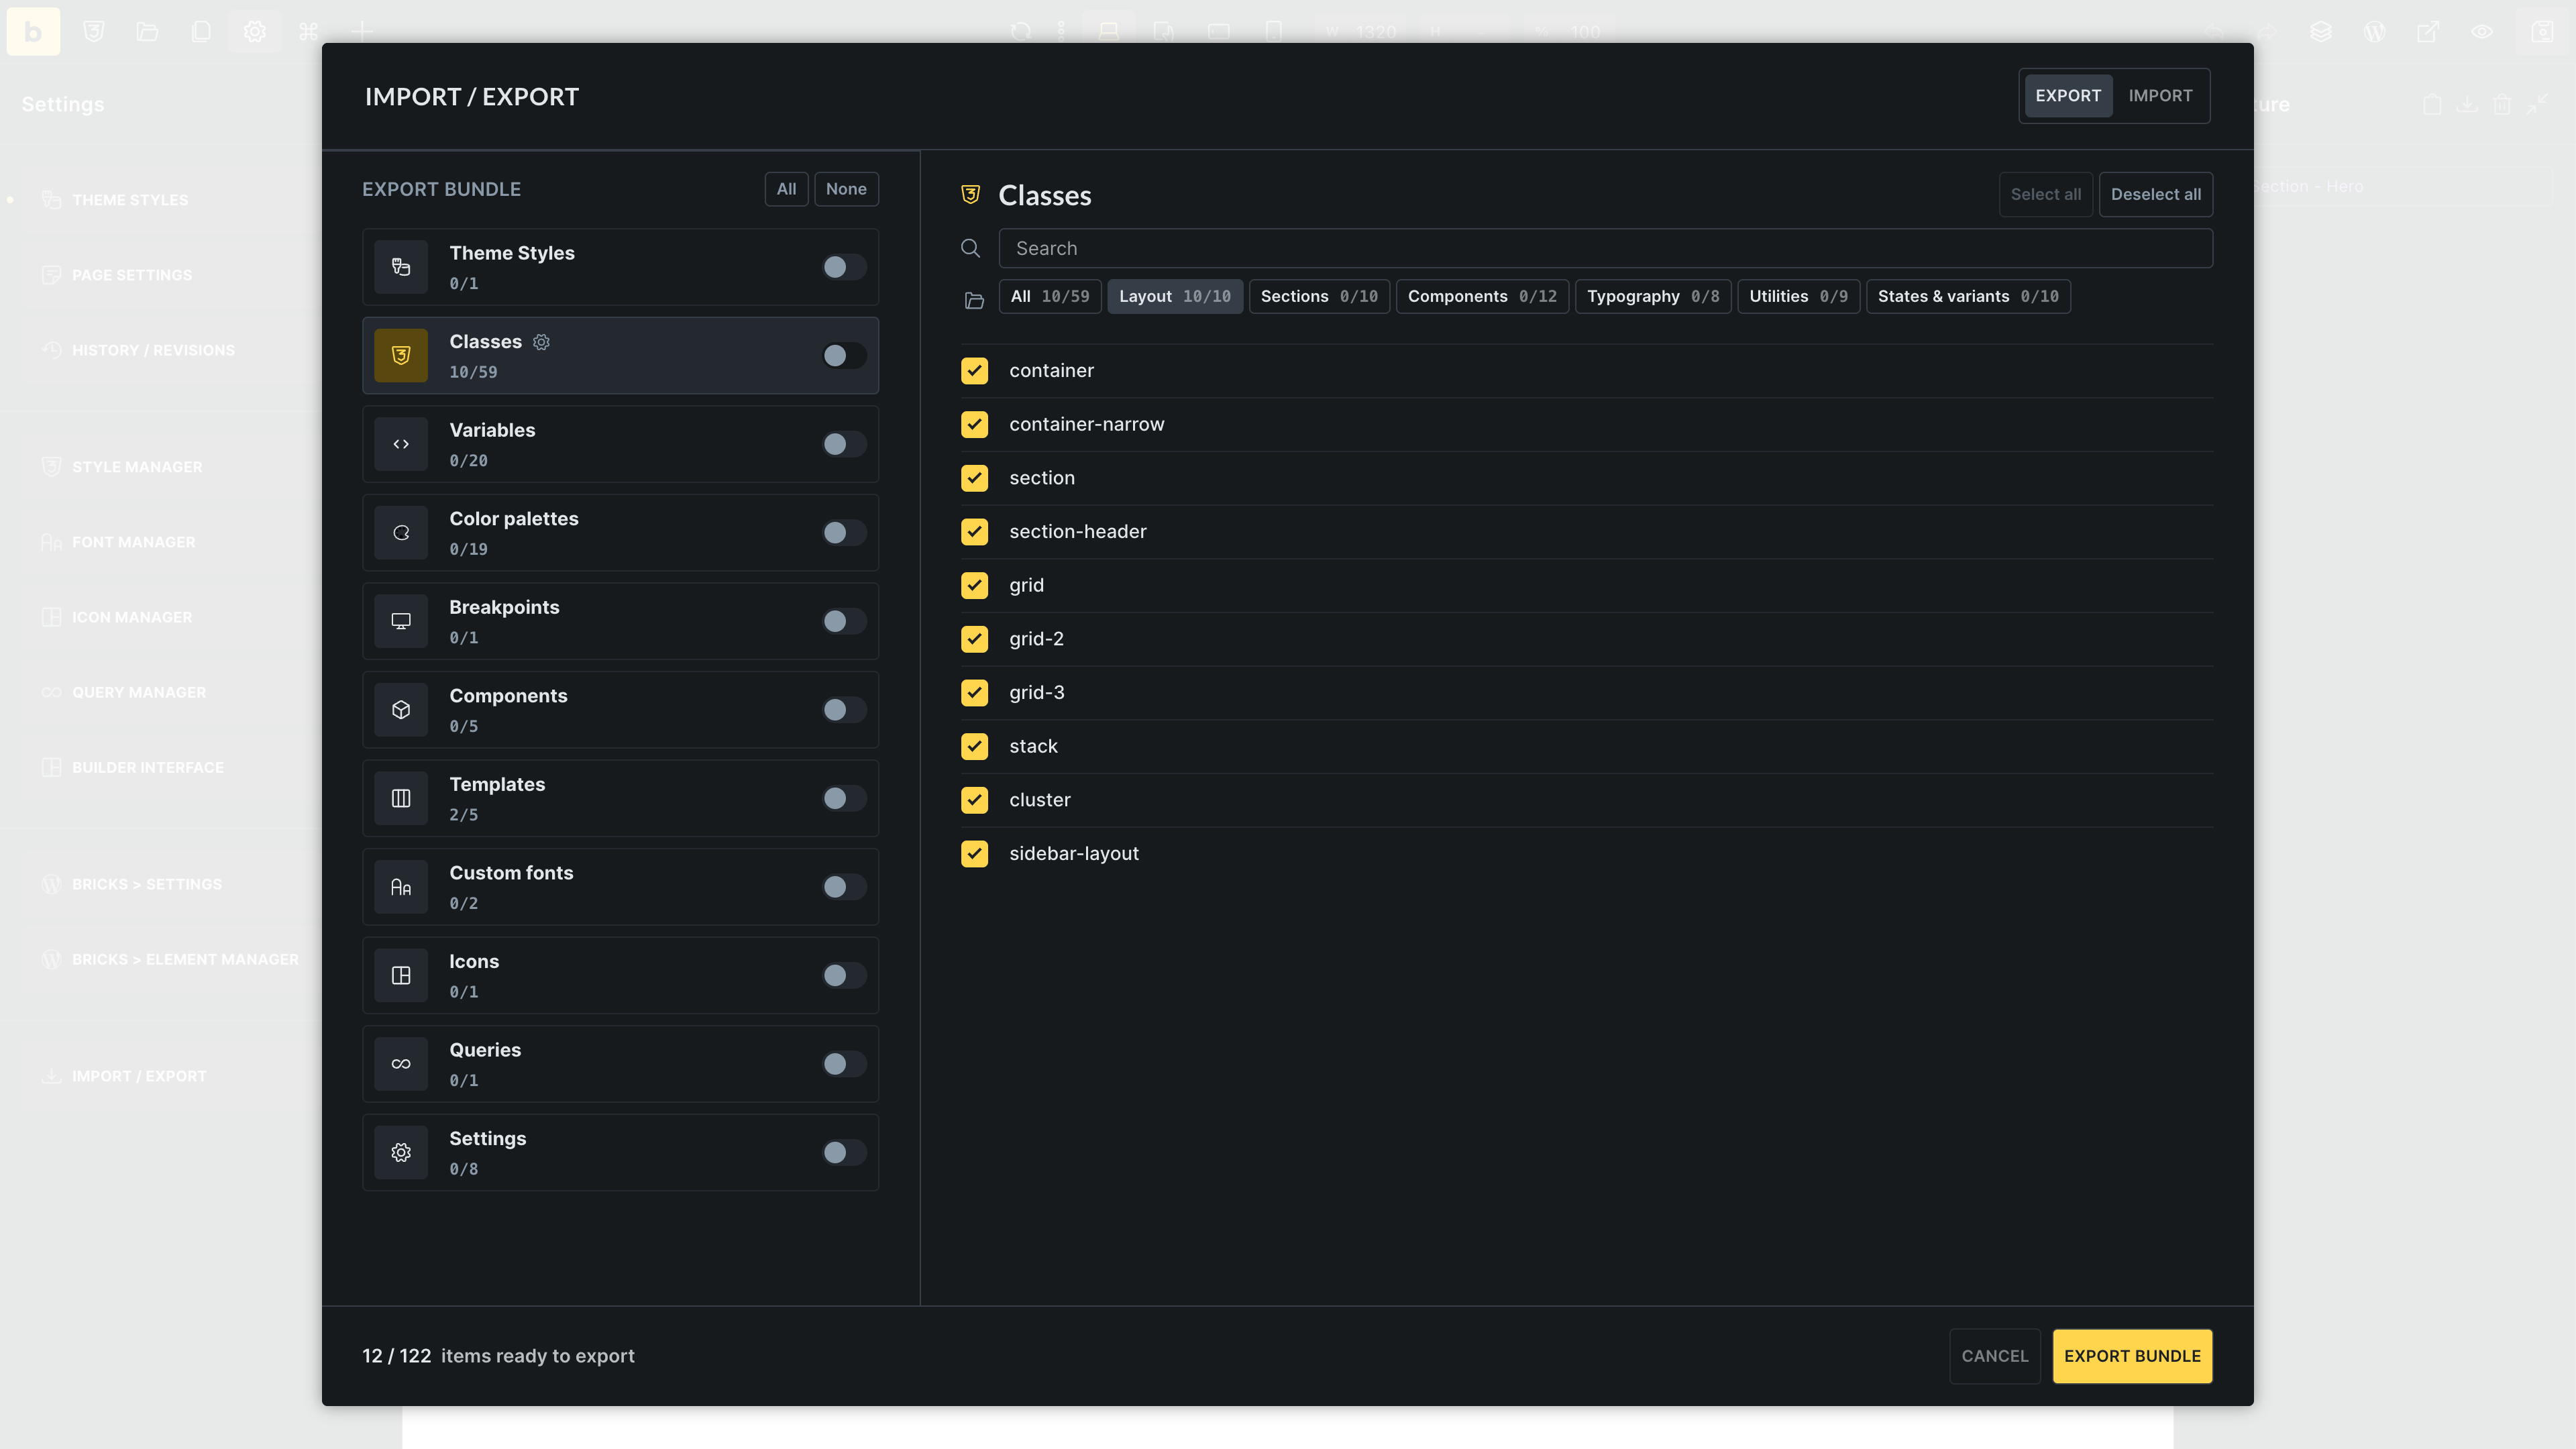
Task: Open the Components 0/12 filter tab
Action: coord(1482,296)
